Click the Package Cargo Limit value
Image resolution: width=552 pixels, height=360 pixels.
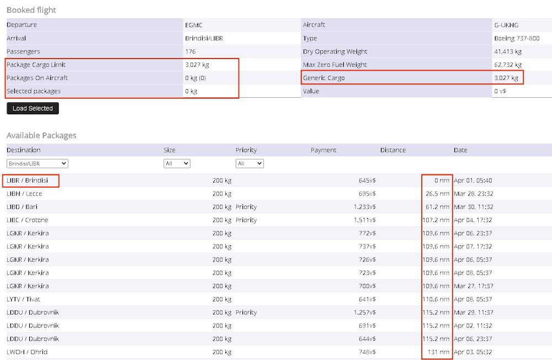coord(197,65)
